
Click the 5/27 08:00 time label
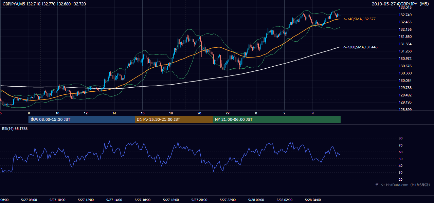29,200
